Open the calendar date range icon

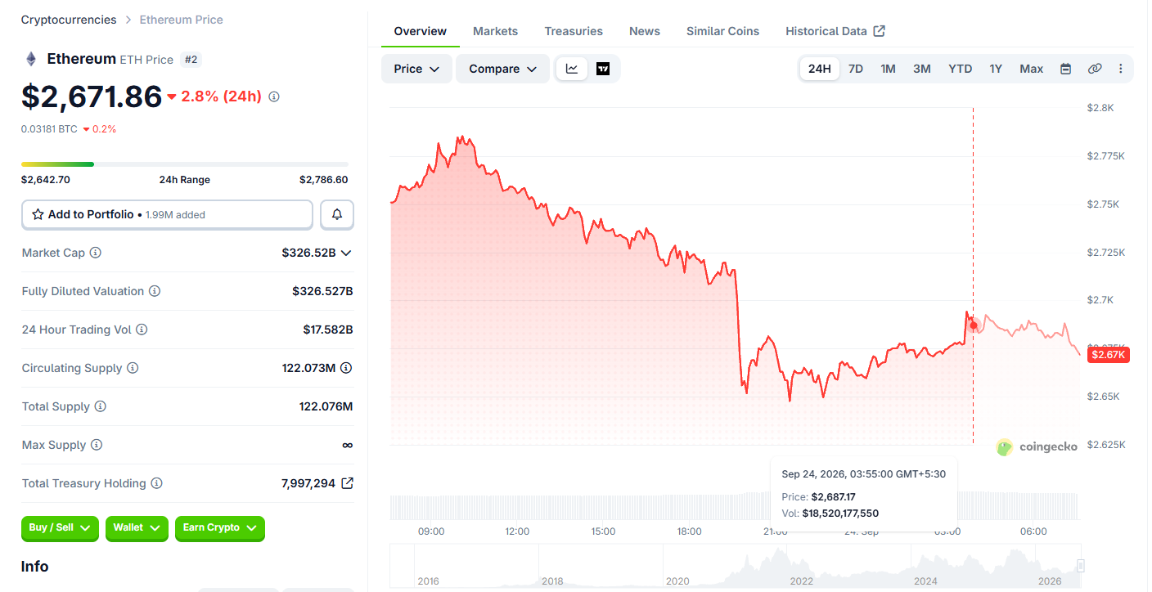pos(1065,69)
